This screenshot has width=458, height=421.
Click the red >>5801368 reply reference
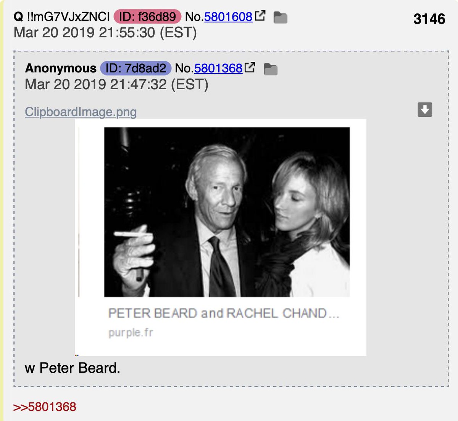pyautogui.click(x=45, y=407)
